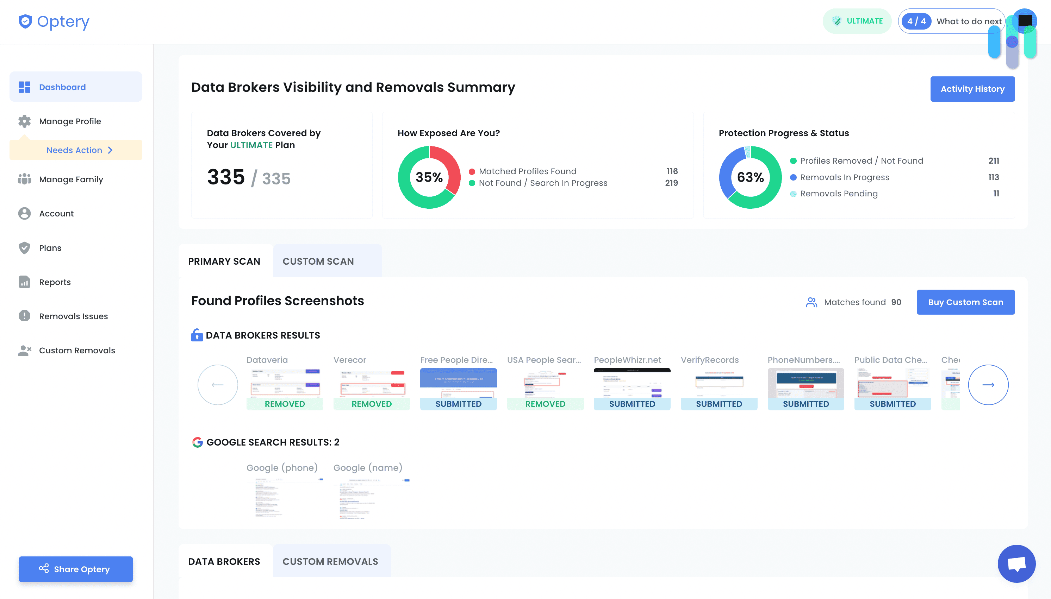Check Removals Issues alert icon
Viewport: 1051px width, 599px height.
24,316
